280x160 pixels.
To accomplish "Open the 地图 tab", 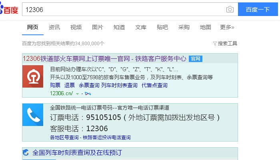I will tap(205, 27).
